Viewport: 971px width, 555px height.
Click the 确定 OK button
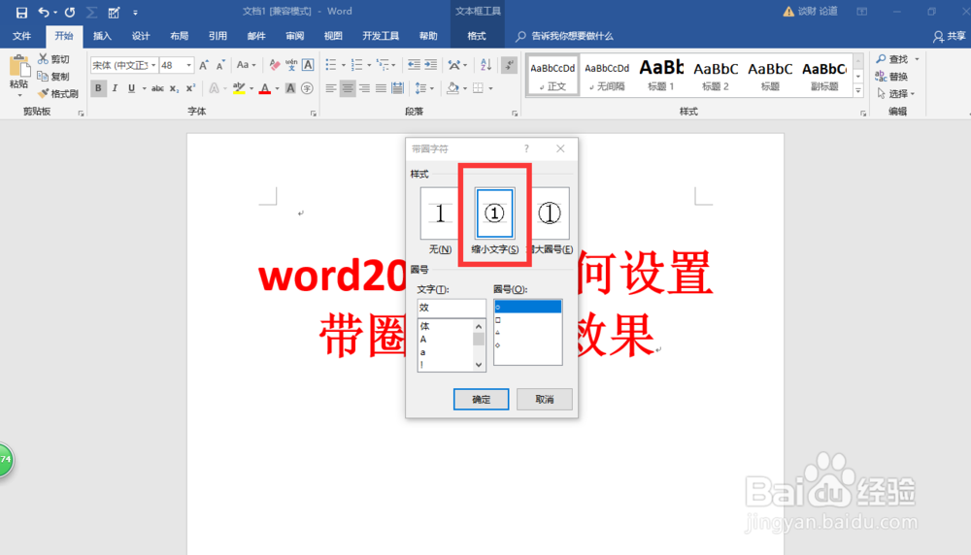482,399
